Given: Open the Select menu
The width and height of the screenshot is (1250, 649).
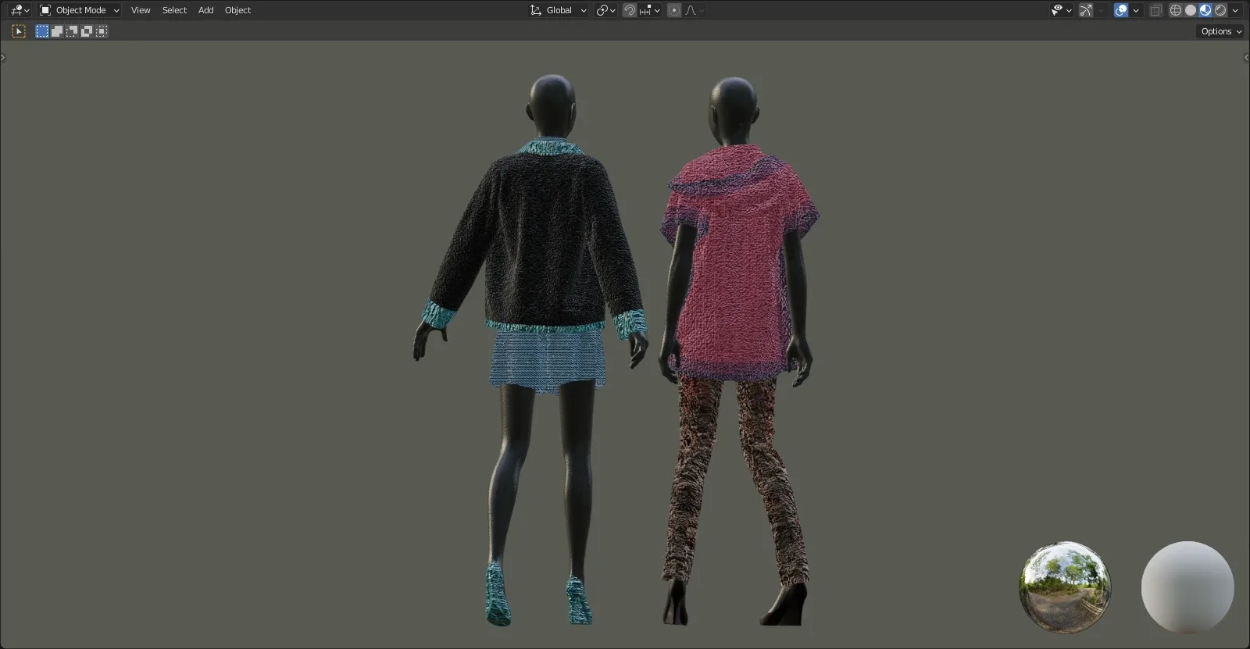Looking at the screenshot, I should click(x=174, y=10).
